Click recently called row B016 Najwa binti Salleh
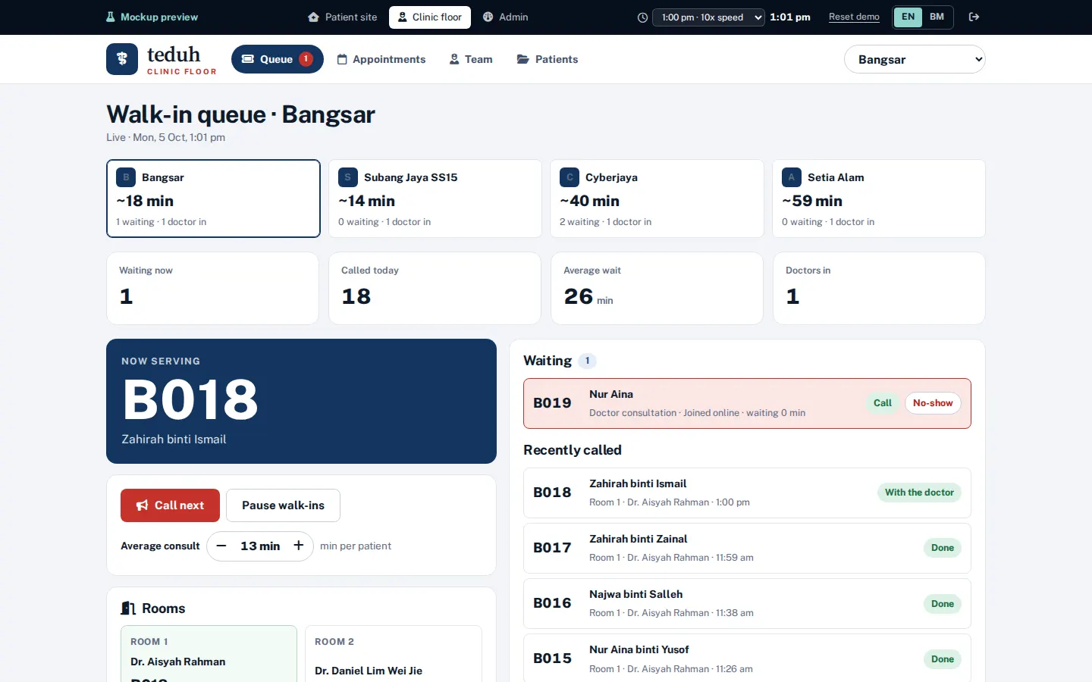The image size is (1092, 682). [x=747, y=603]
